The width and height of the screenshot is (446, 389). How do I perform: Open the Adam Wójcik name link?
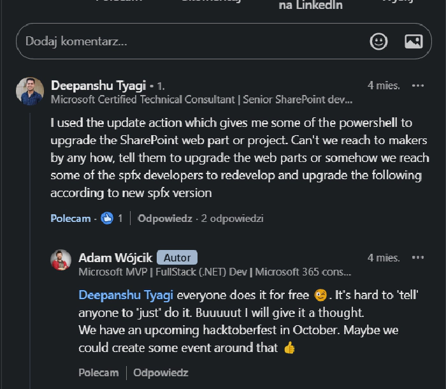tap(115, 258)
